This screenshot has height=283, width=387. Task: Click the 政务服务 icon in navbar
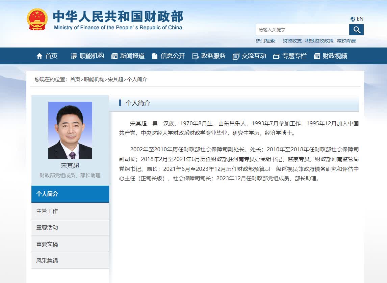[x=196, y=56]
